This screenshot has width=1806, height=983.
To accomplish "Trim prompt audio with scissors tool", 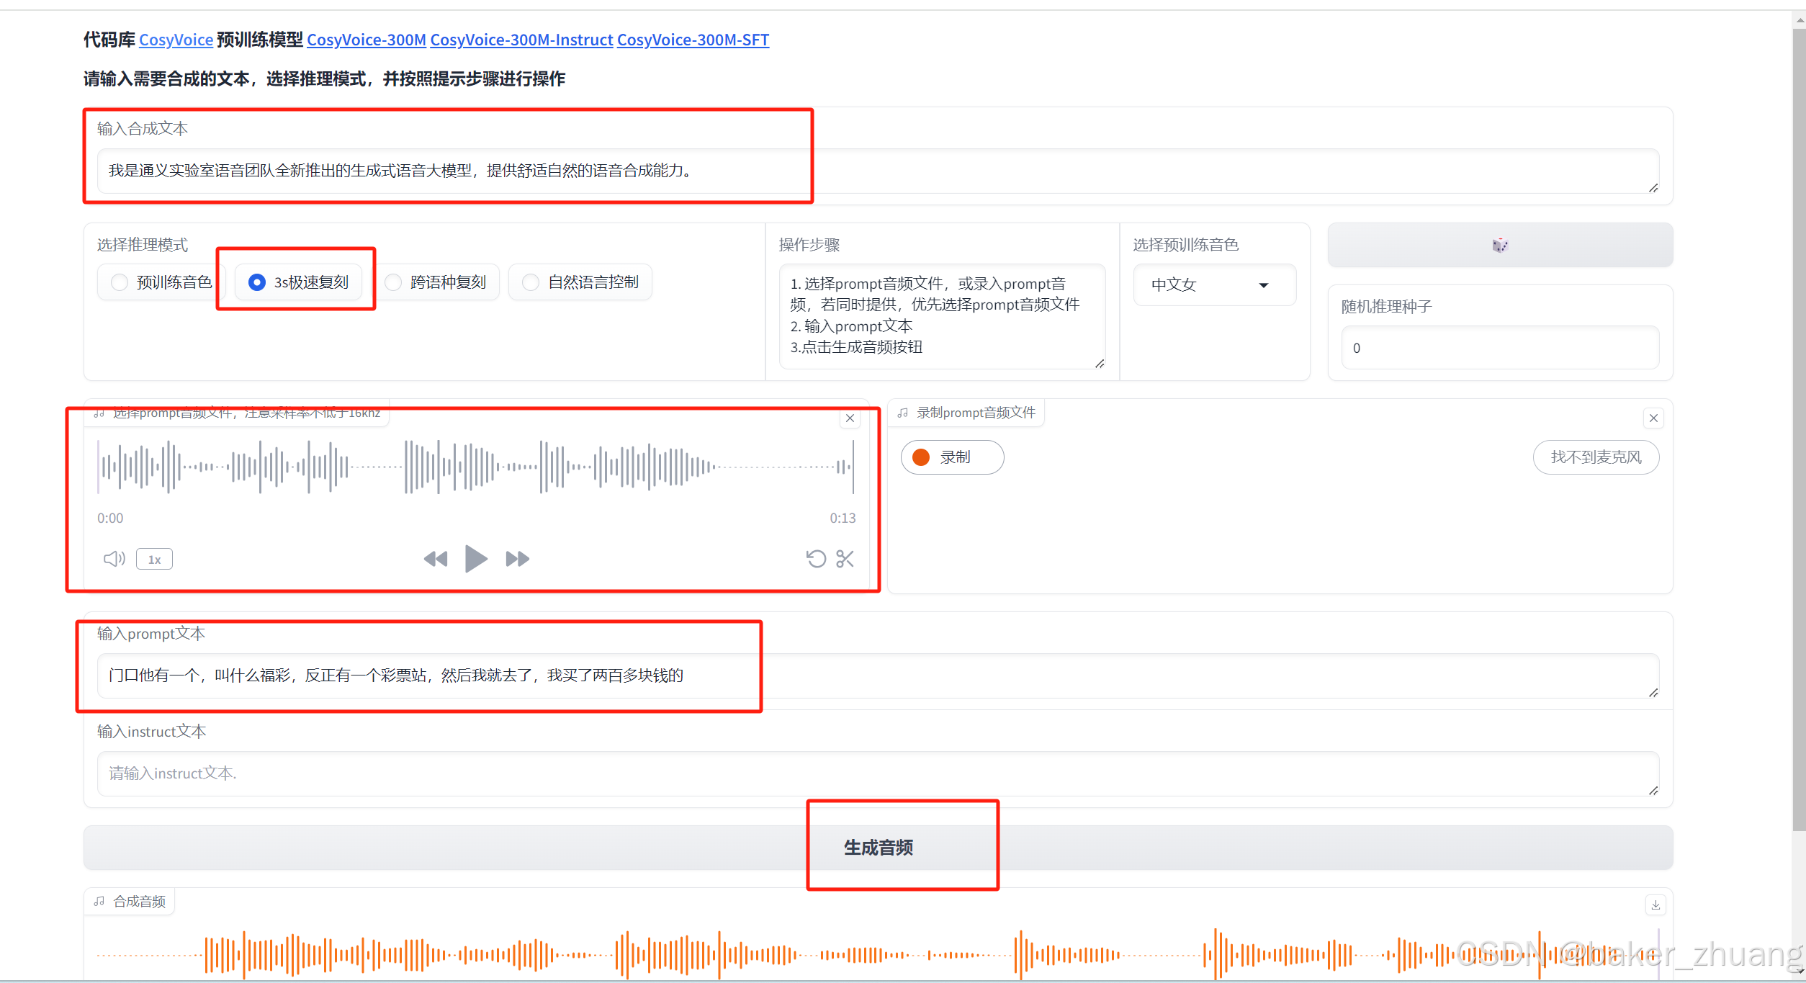I will tap(844, 558).
